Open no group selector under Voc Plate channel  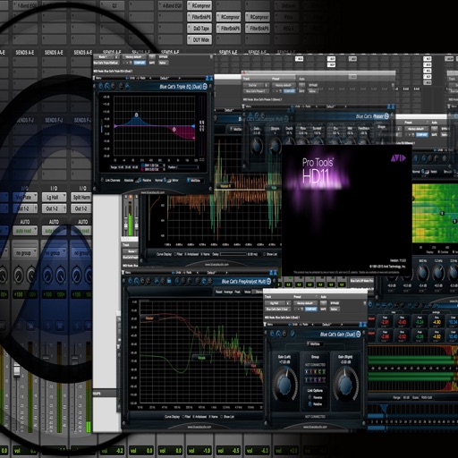click(25, 253)
